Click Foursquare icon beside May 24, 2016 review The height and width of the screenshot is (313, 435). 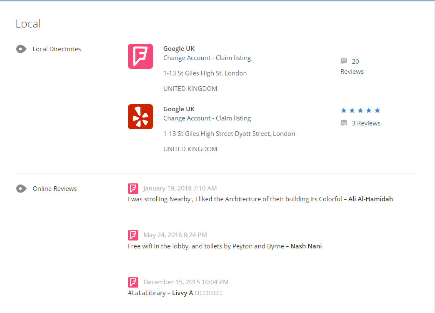pos(133,235)
